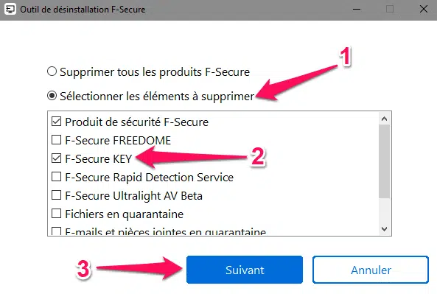Screen dimensions: 437x294
Task: Click the "F-Secure KEY" label text
Action: 99,158
